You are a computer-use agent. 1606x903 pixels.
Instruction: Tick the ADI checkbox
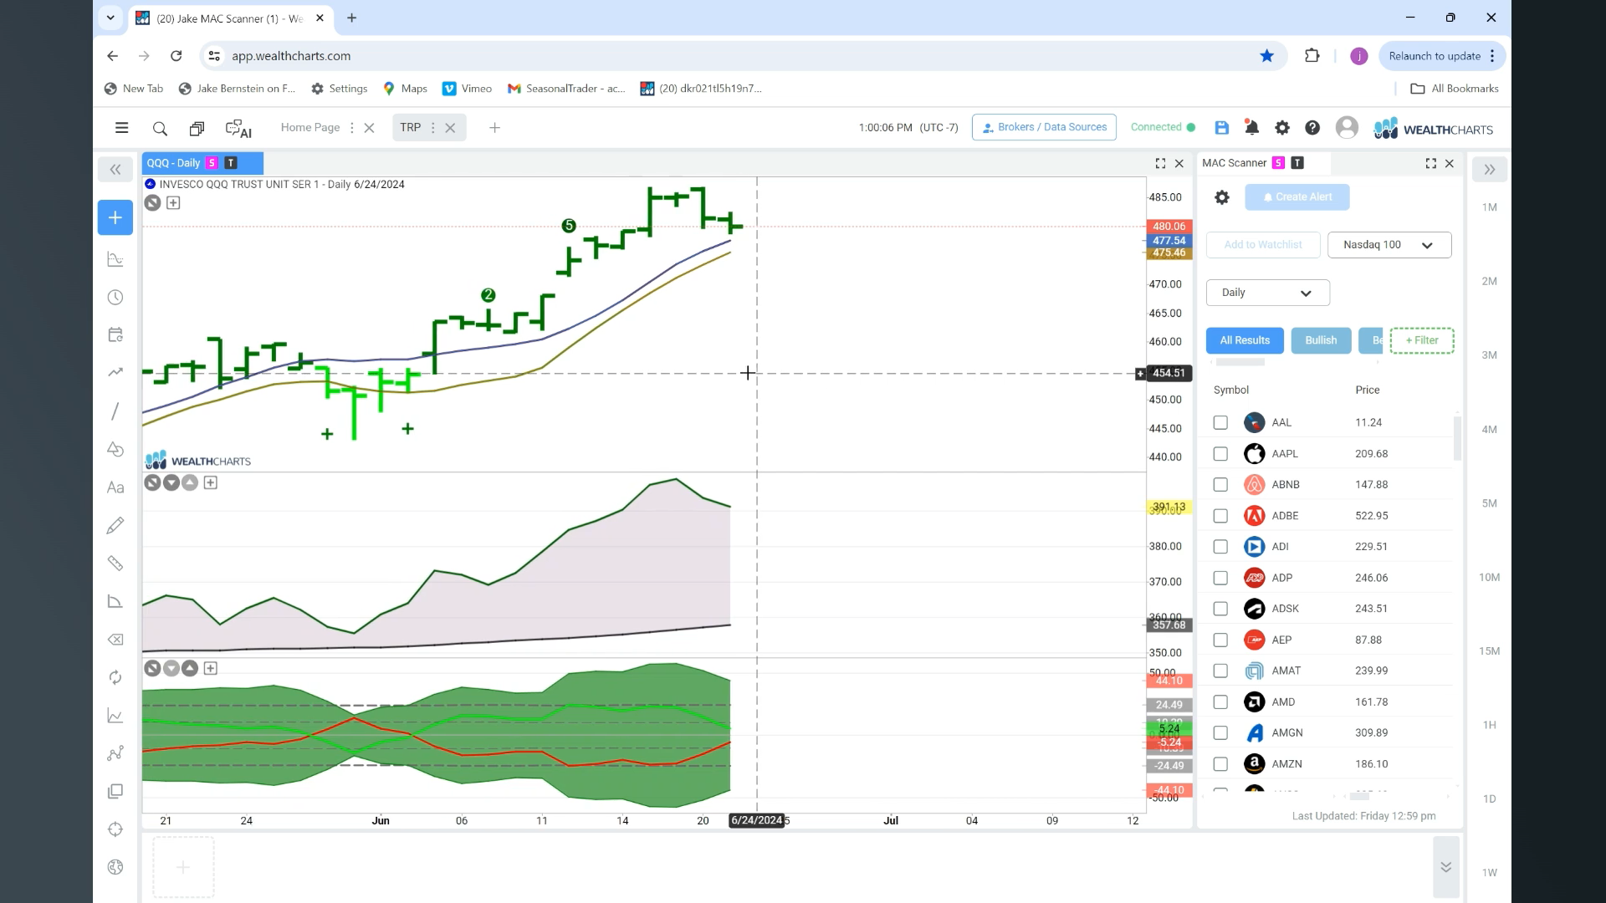click(1220, 547)
